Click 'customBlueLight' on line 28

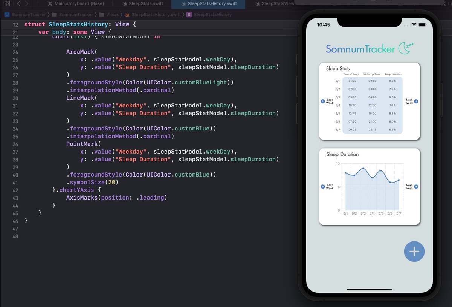[x=201, y=82]
